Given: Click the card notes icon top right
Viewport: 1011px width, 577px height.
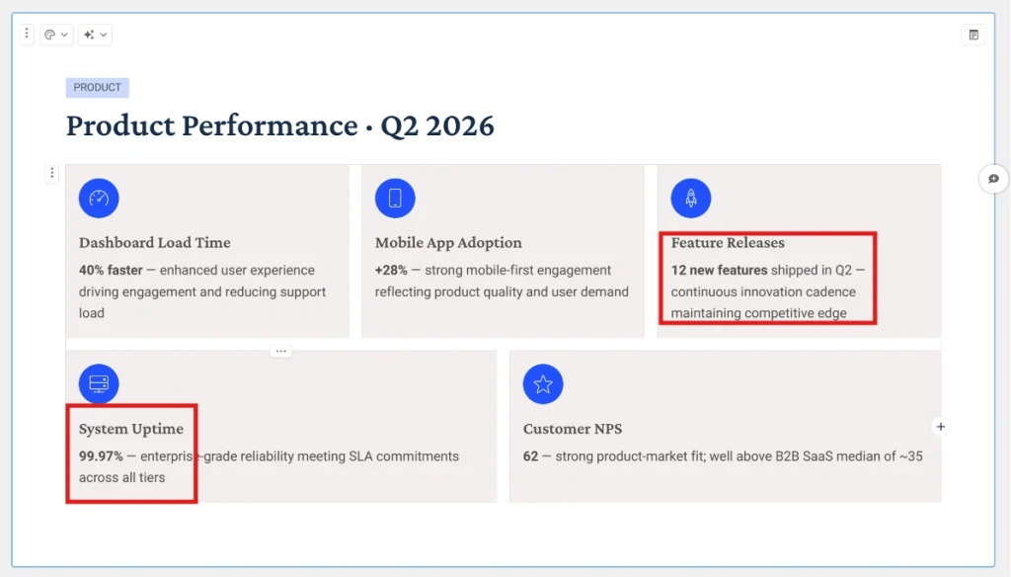Looking at the screenshot, I should click(973, 35).
